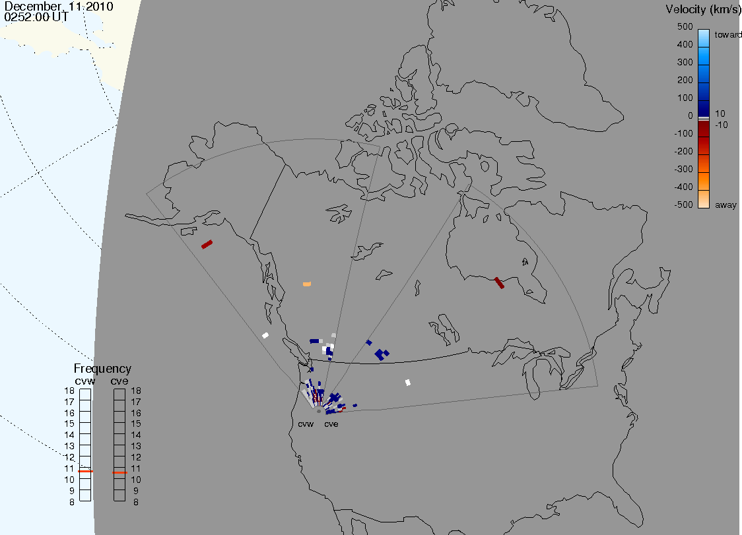
Task: Click the 14 label right of cve frequency bar
Action: 136,435
